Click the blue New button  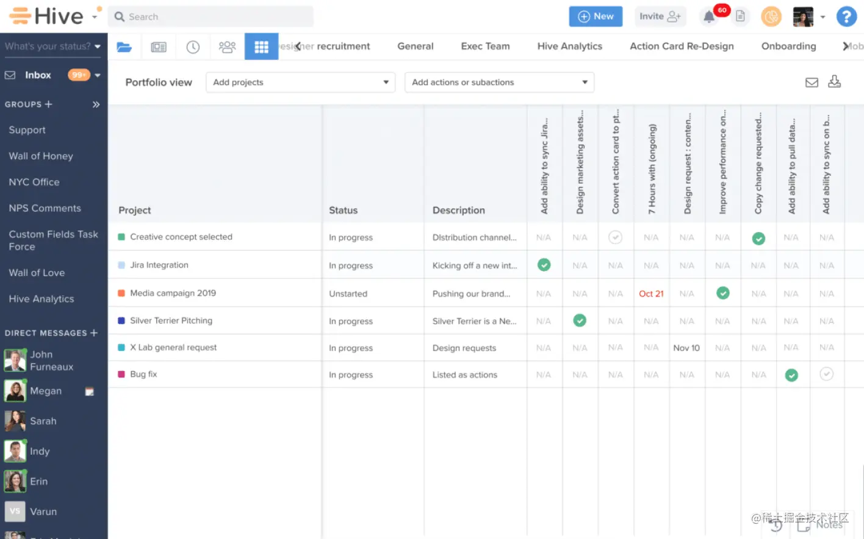pyautogui.click(x=596, y=16)
